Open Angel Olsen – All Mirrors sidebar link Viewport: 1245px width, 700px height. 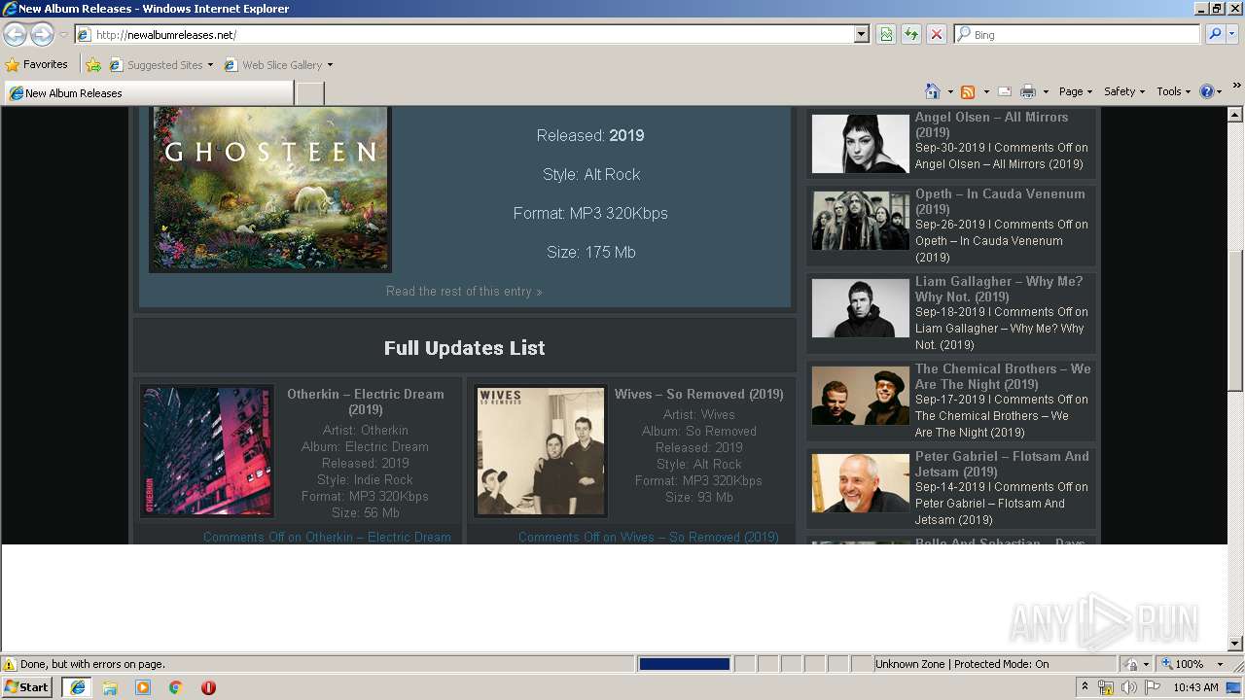coord(991,124)
